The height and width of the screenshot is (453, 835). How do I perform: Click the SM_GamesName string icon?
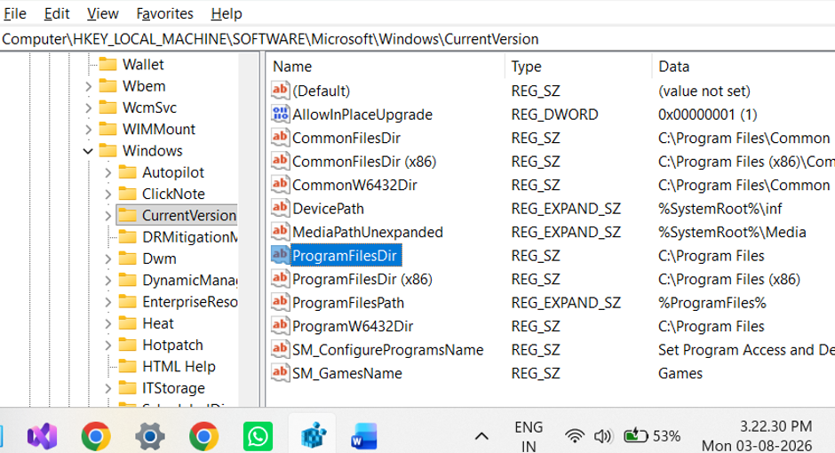tap(280, 373)
